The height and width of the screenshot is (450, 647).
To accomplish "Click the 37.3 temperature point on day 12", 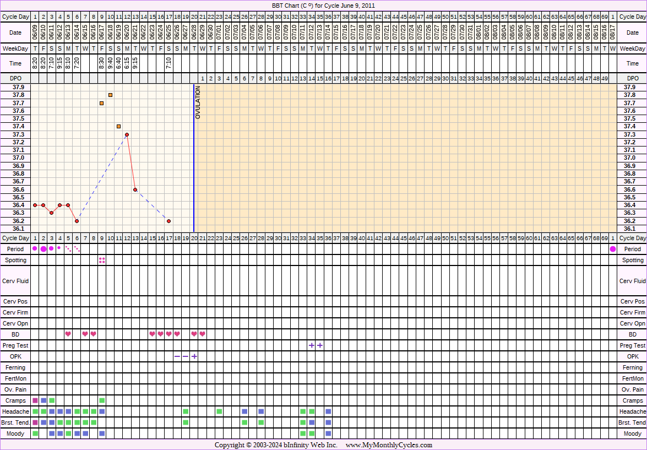I will (x=127, y=134).
